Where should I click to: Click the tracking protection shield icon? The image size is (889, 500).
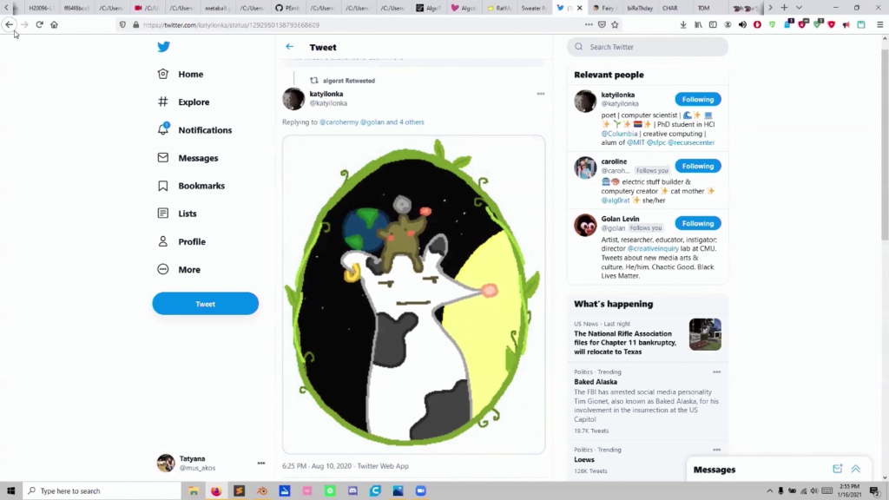pos(122,25)
